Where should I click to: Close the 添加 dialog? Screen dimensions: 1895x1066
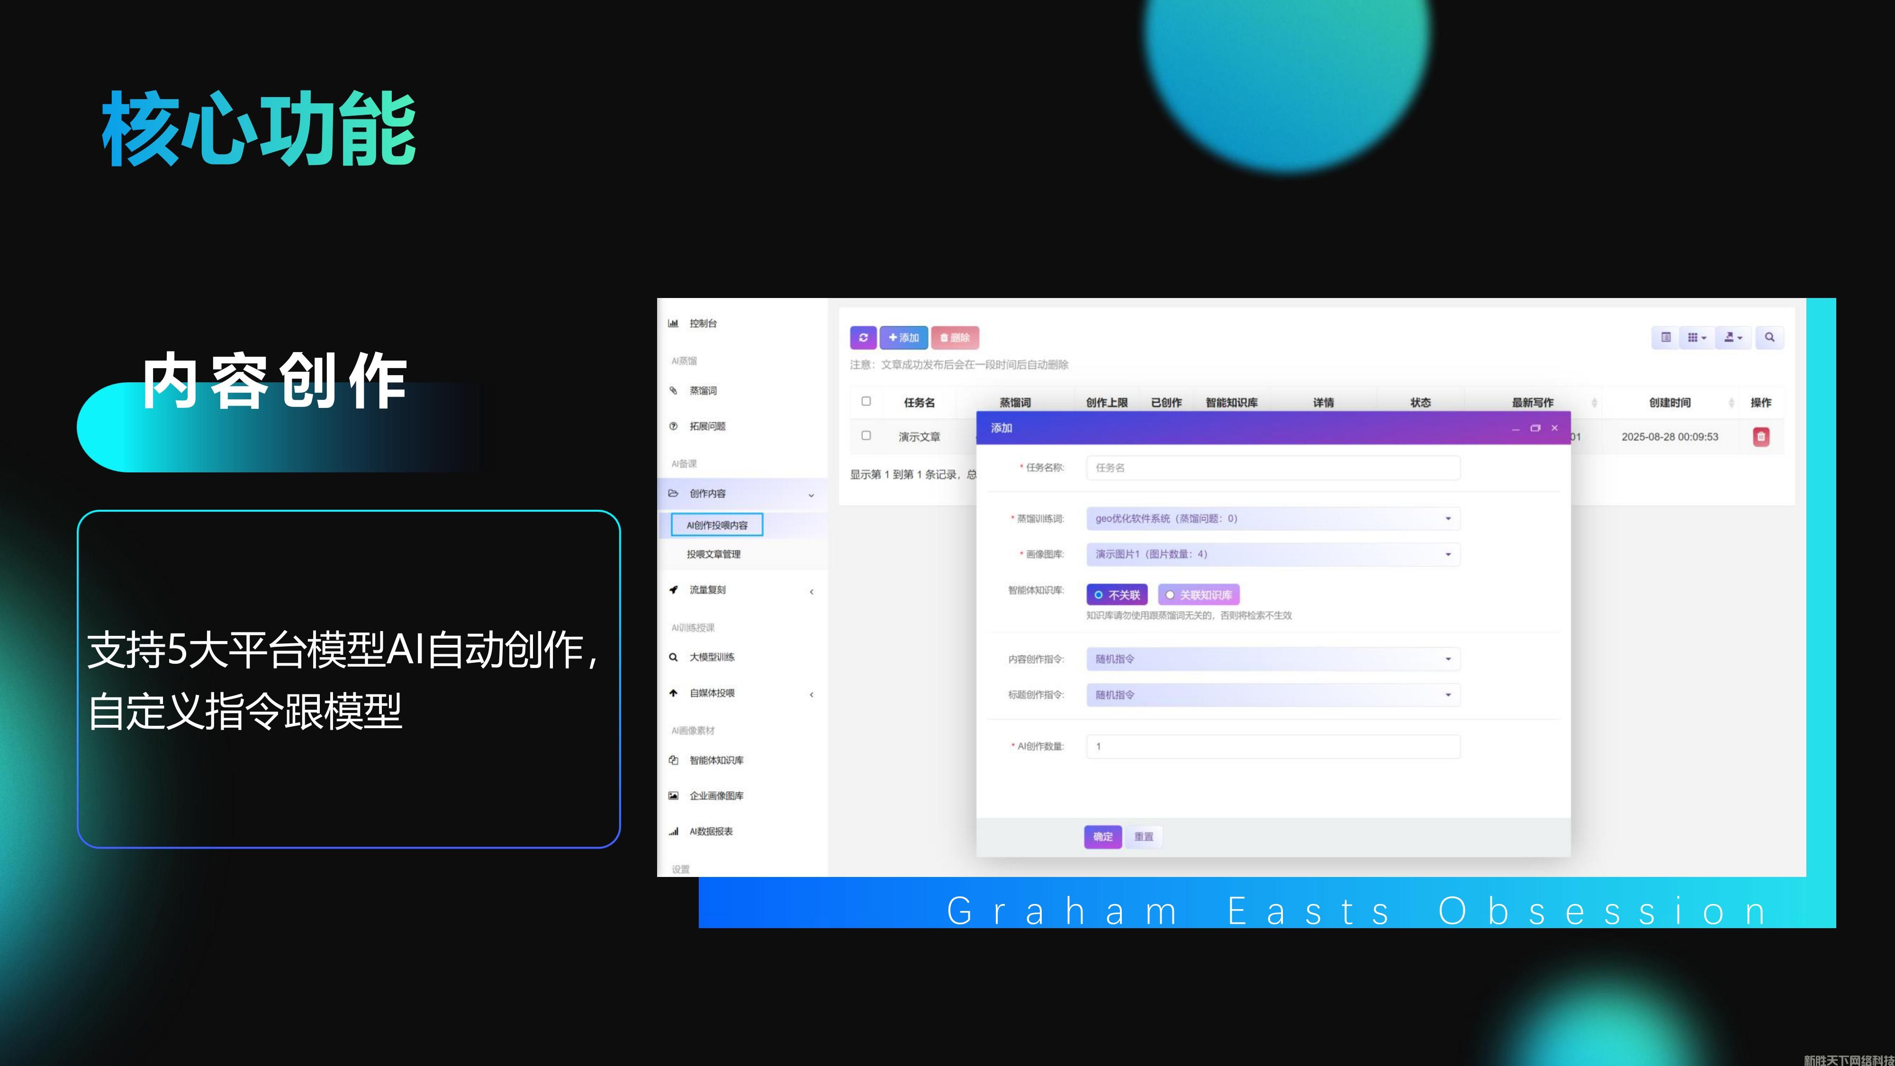click(1554, 428)
